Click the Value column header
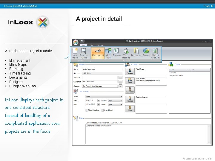This screenshot has height=161, width=215. 200,70
